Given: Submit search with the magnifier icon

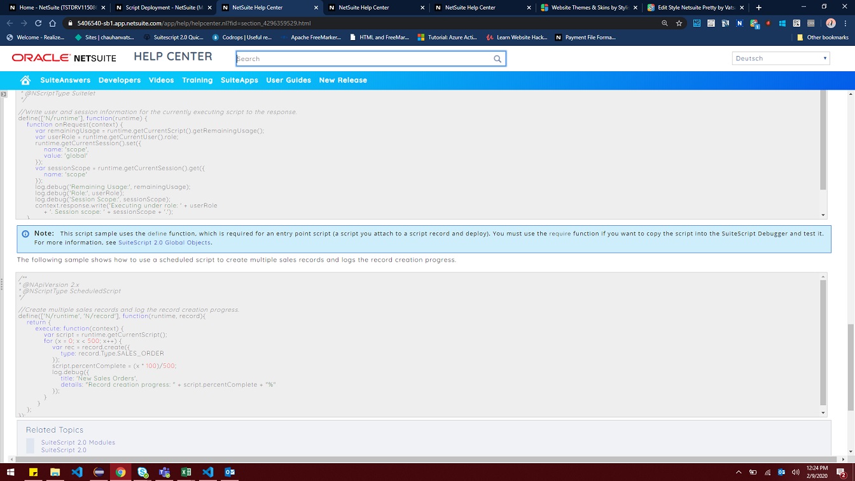Looking at the screenshot, I should [497, 59].
